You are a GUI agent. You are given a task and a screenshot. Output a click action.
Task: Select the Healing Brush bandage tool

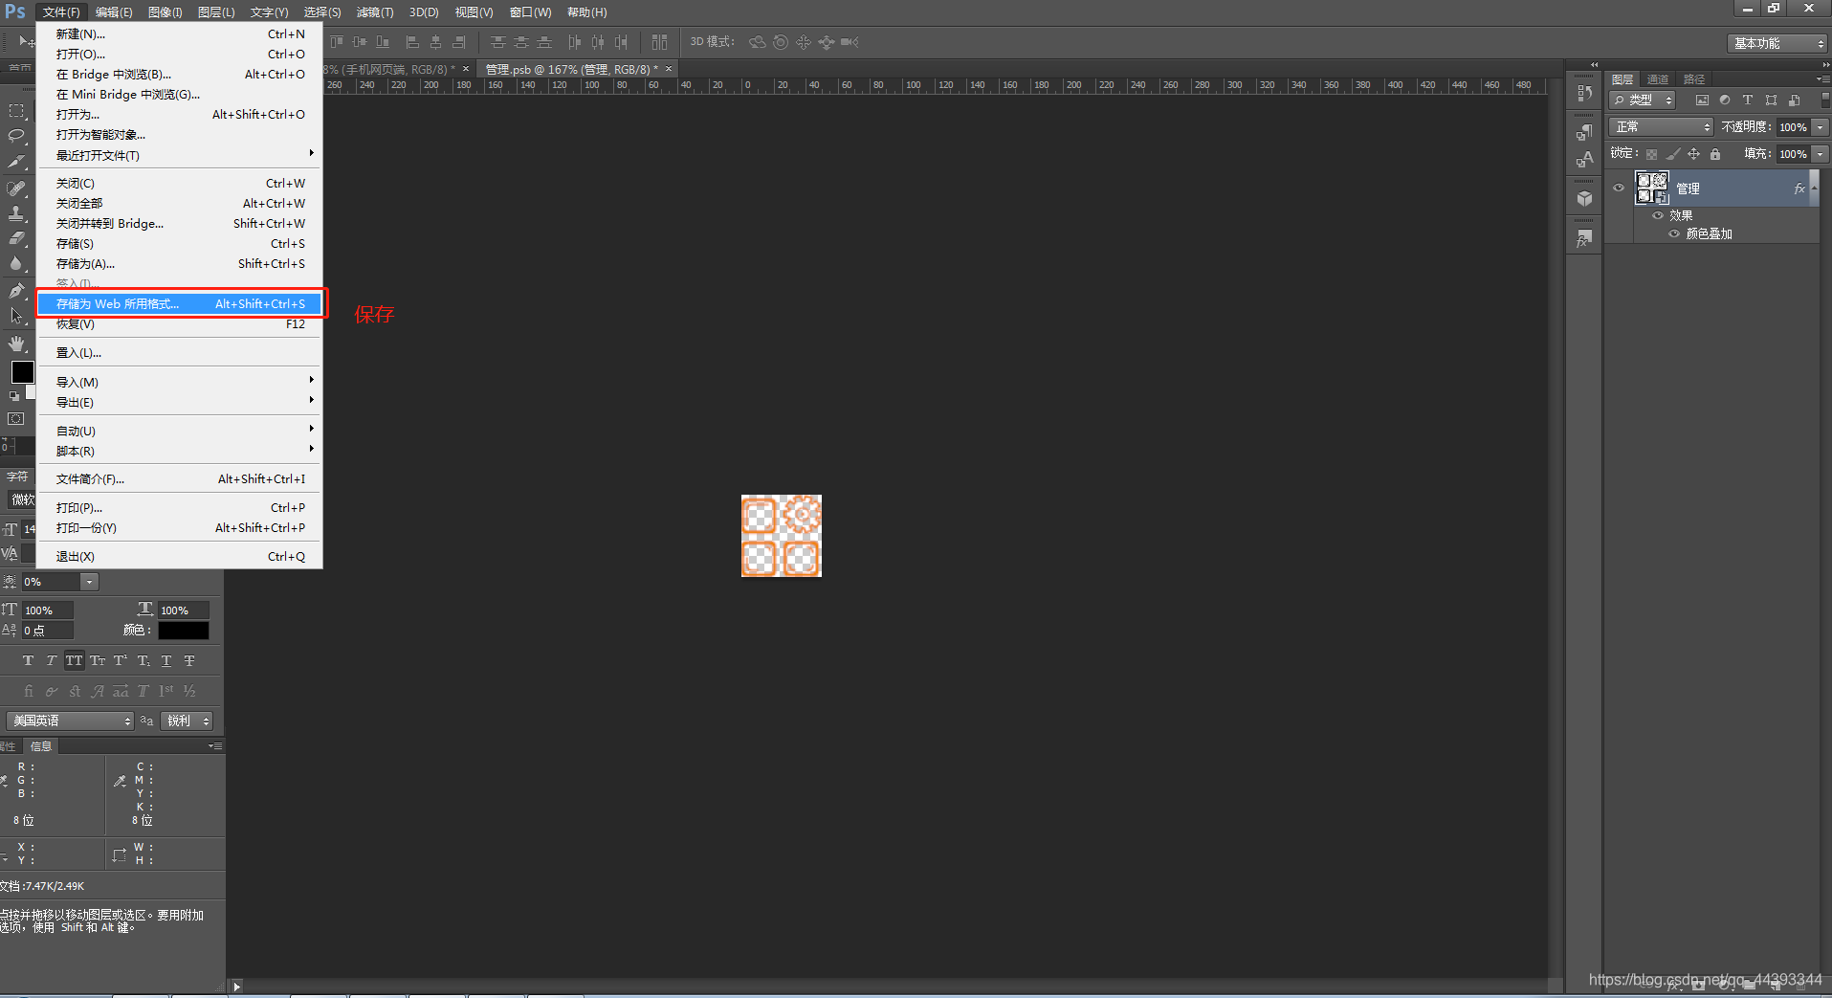click(x=16, y=189)
